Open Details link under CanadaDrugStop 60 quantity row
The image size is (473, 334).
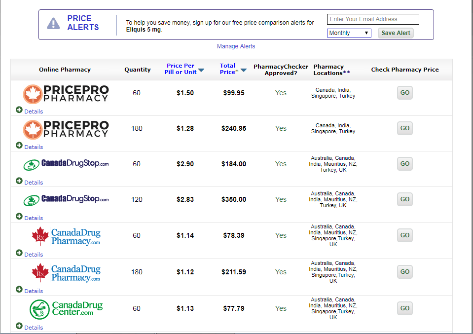34,183
